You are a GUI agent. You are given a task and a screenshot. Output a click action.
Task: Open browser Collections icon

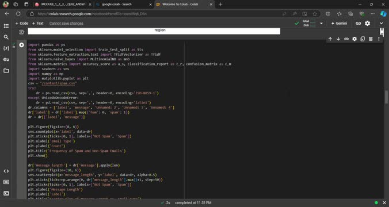point(350,14)
